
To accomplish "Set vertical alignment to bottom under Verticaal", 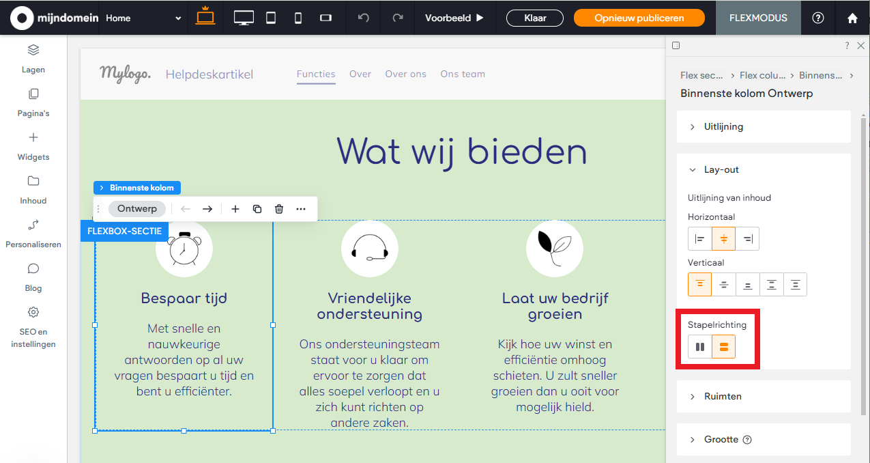I will (747, 284).
